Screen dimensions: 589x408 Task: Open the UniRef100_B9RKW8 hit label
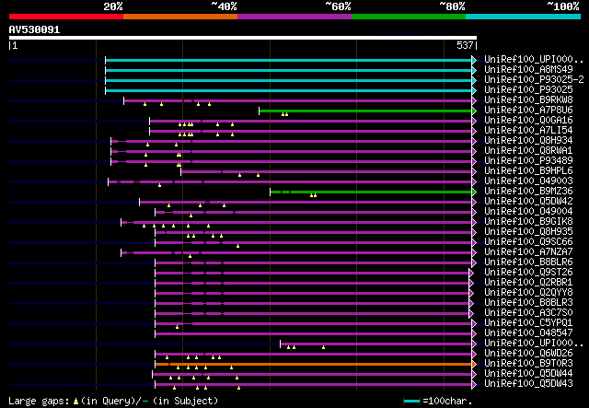pyautogui.click(x=528, y=100)
